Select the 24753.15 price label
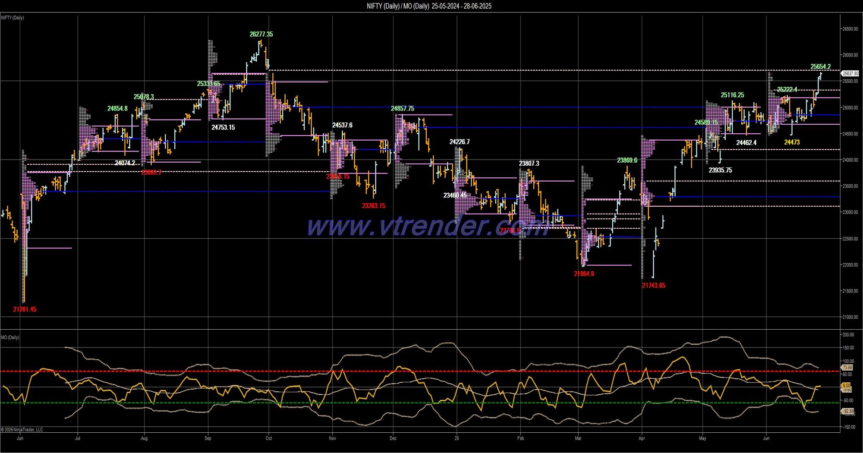Screen dimensions: 863x453 point(223,127)
